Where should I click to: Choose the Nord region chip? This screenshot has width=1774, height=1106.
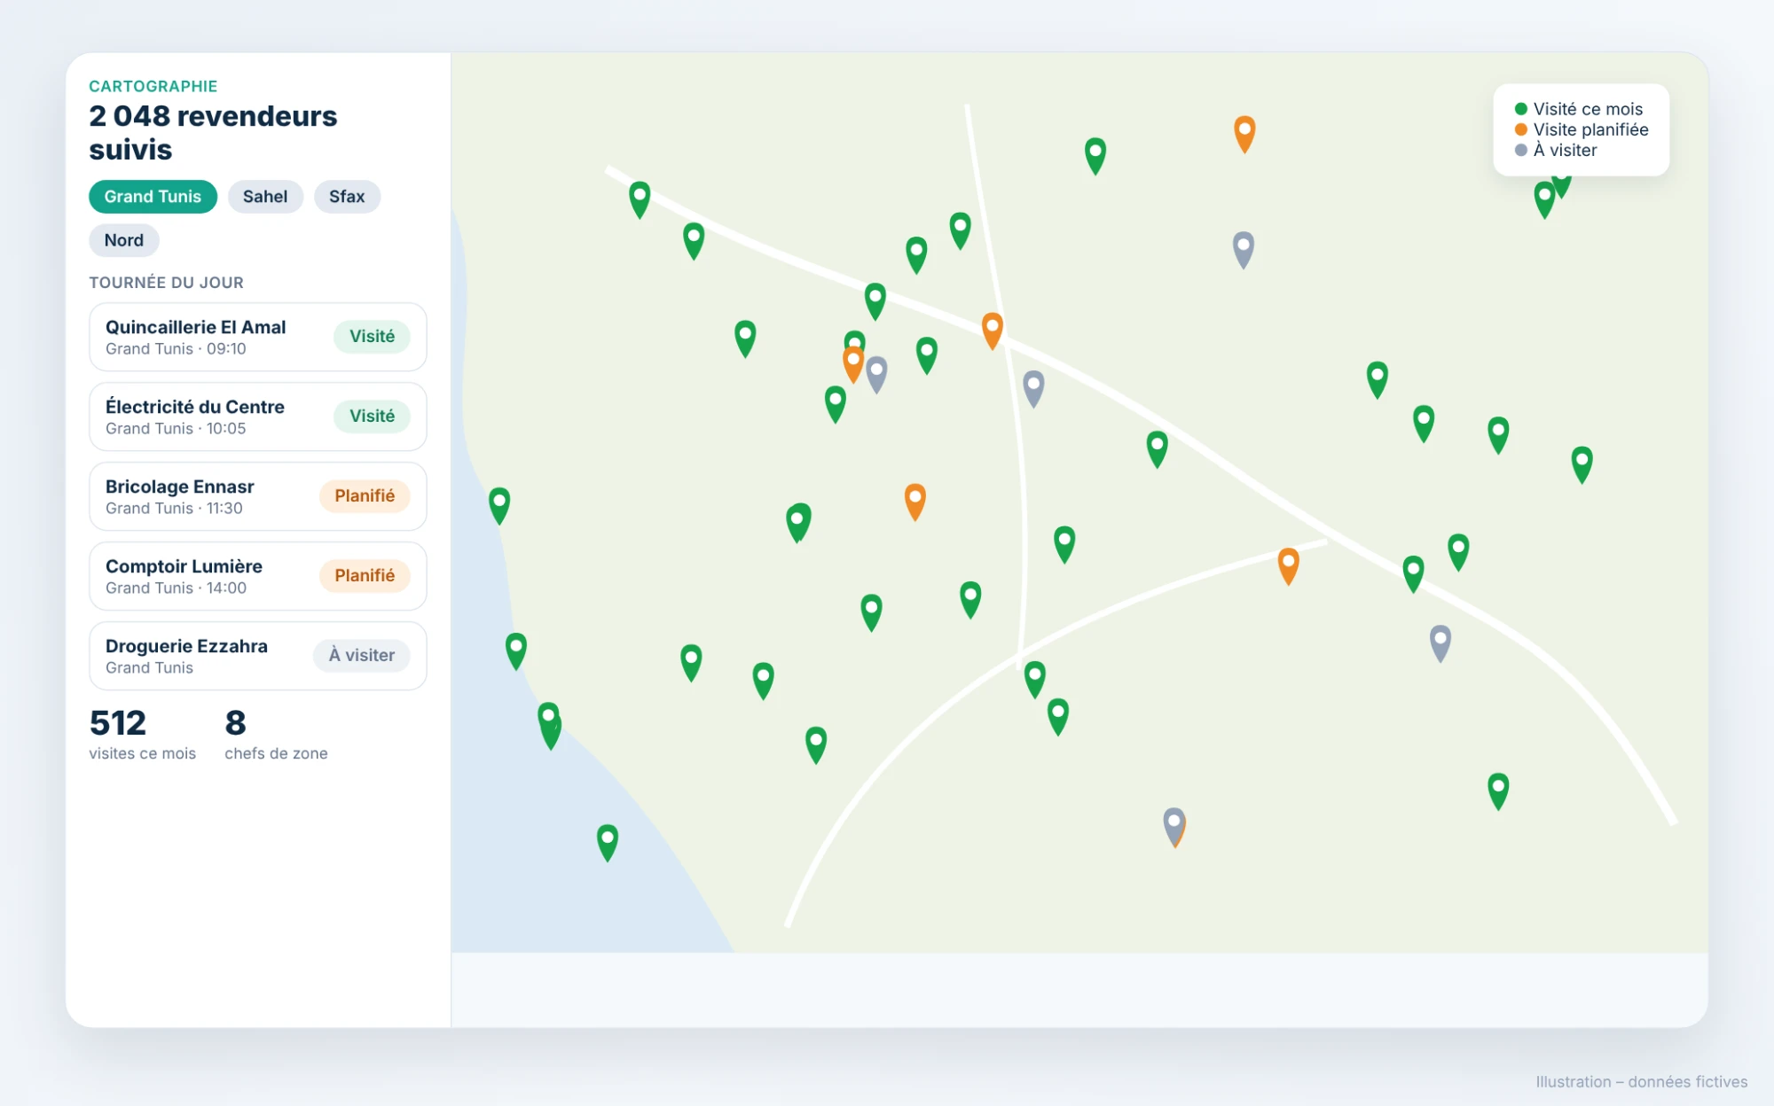pyautogui.click(x=124, y=240)
